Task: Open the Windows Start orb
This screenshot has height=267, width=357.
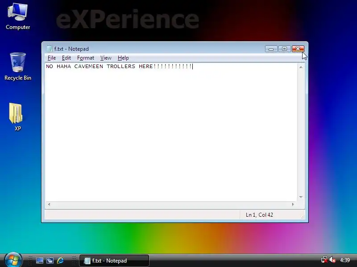Action: point(13,260)
